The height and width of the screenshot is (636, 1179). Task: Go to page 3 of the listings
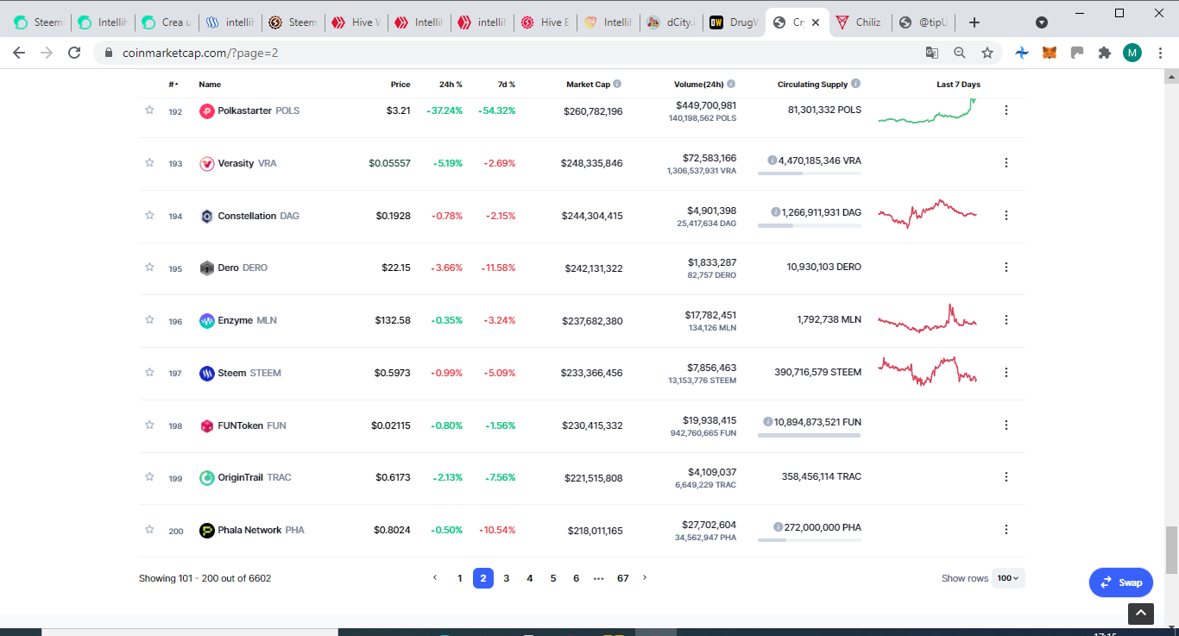pyautogui.click(x=507, y=578)
